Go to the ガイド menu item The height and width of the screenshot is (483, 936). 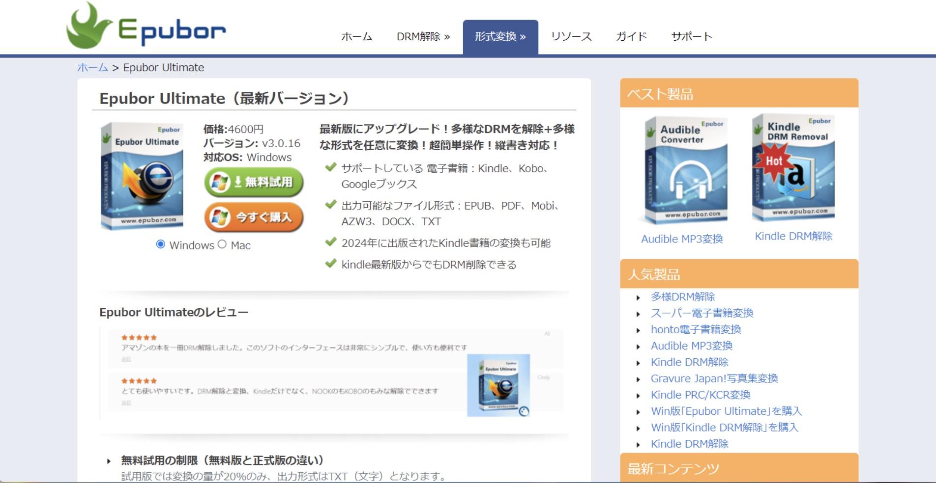click(631, 37)
